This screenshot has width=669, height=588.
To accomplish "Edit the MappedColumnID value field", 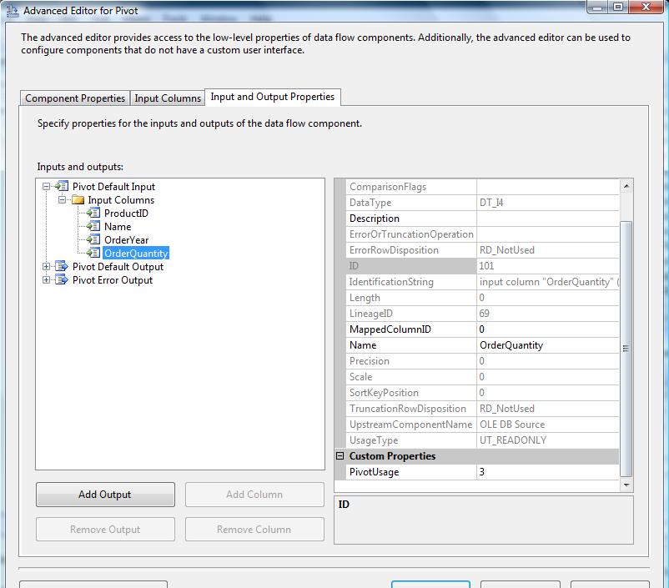I will [546, 329].
